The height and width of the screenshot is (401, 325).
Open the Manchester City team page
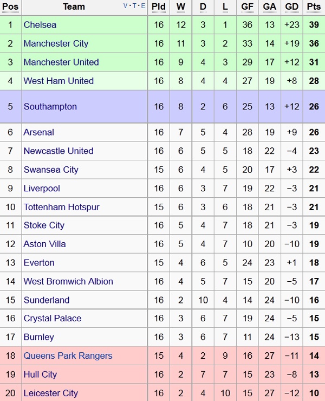coord(56,43)
